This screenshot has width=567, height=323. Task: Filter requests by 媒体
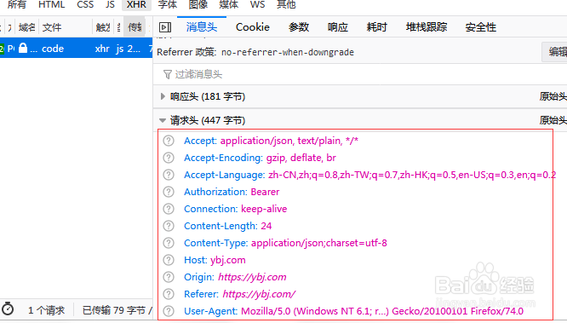point(229,5)
